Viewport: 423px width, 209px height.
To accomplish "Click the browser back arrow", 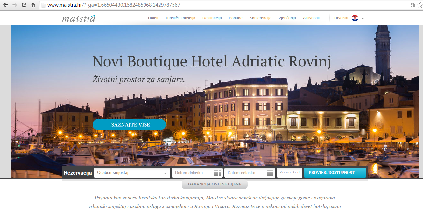I will tap(5, 5).
